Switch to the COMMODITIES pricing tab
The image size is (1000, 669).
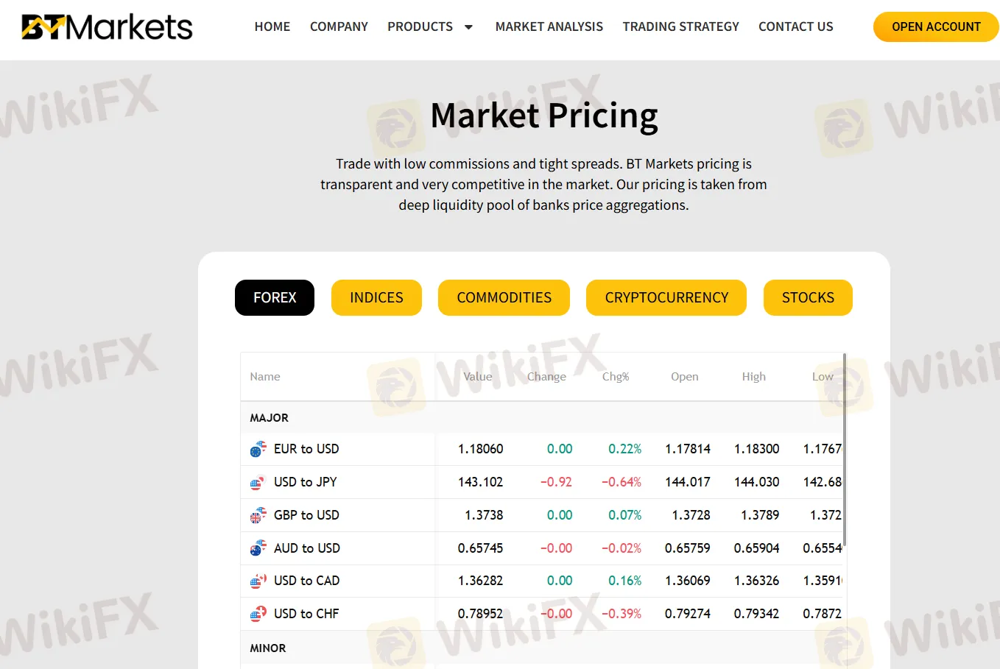tap(504, 297)
